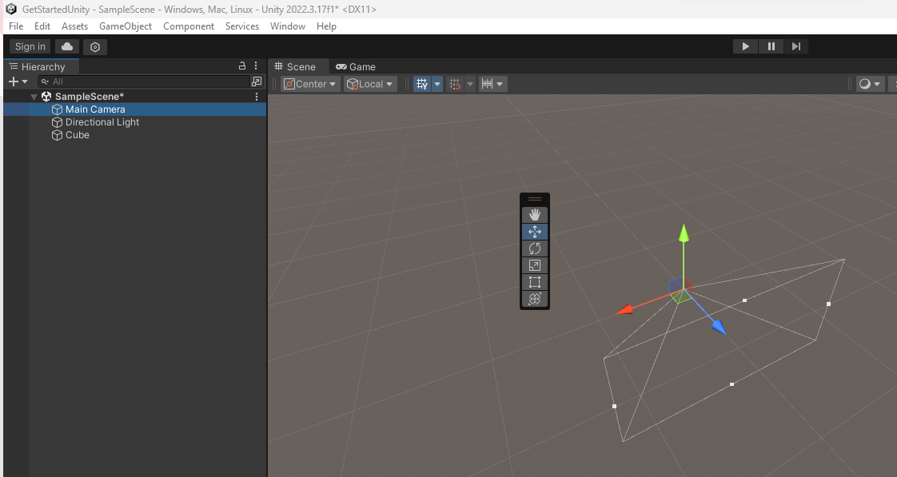Select the Rect tool
Screen dimensions: 897x477
click(x=535, y=282)
